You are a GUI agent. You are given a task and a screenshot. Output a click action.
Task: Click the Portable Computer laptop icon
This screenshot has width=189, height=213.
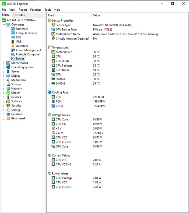click(13, 54)
